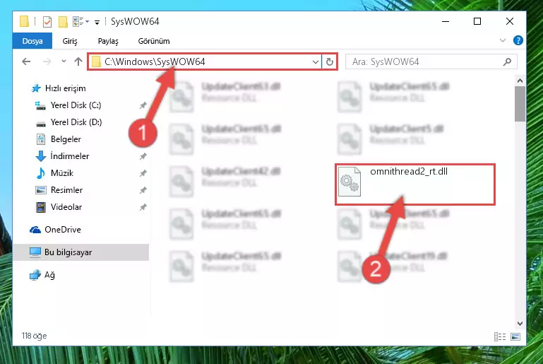Click the New folder icon in title bar
Screen dimensions: 543x364
pyautogui.click(x=63, y=22)
